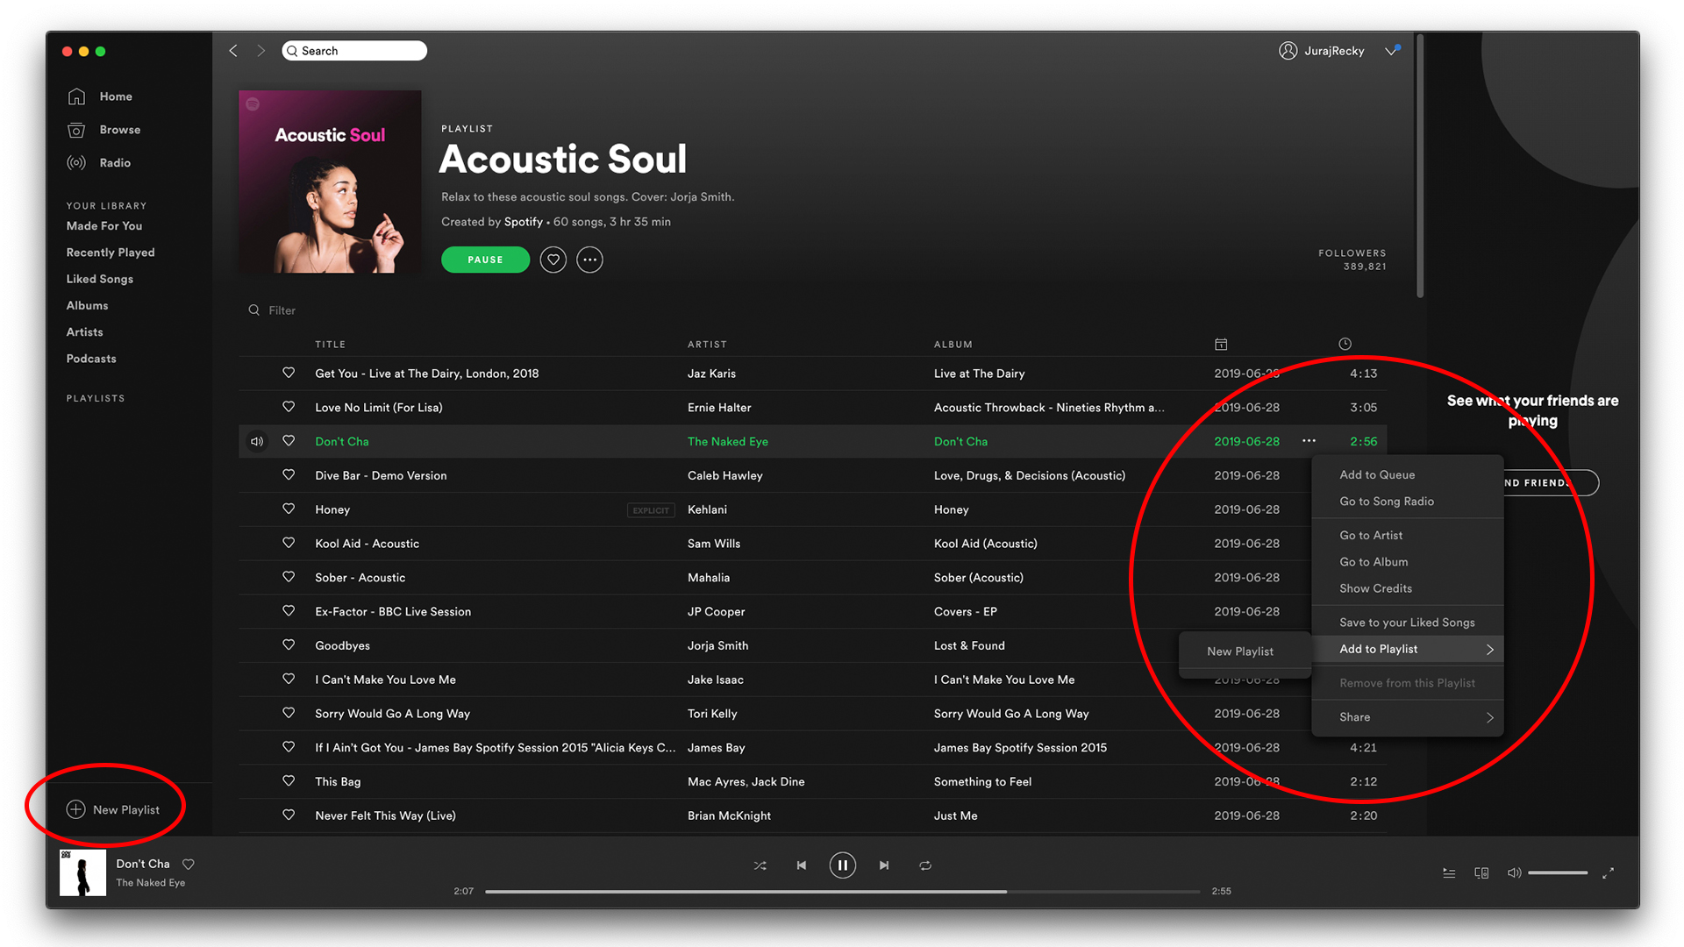The width and height of the screenshot is (1684, 947).
Task: Go back with the left navigation arrow
Action: 233,51
